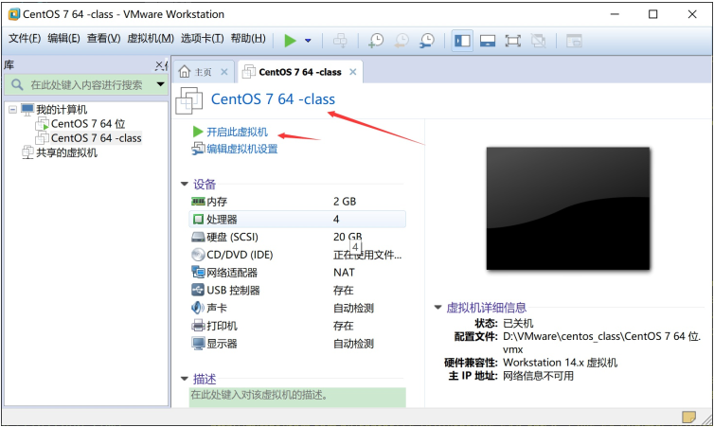Click the 2 GB memory value
Image resolution: width=714 pixels, height=427 pixels.
coord(345,202)
